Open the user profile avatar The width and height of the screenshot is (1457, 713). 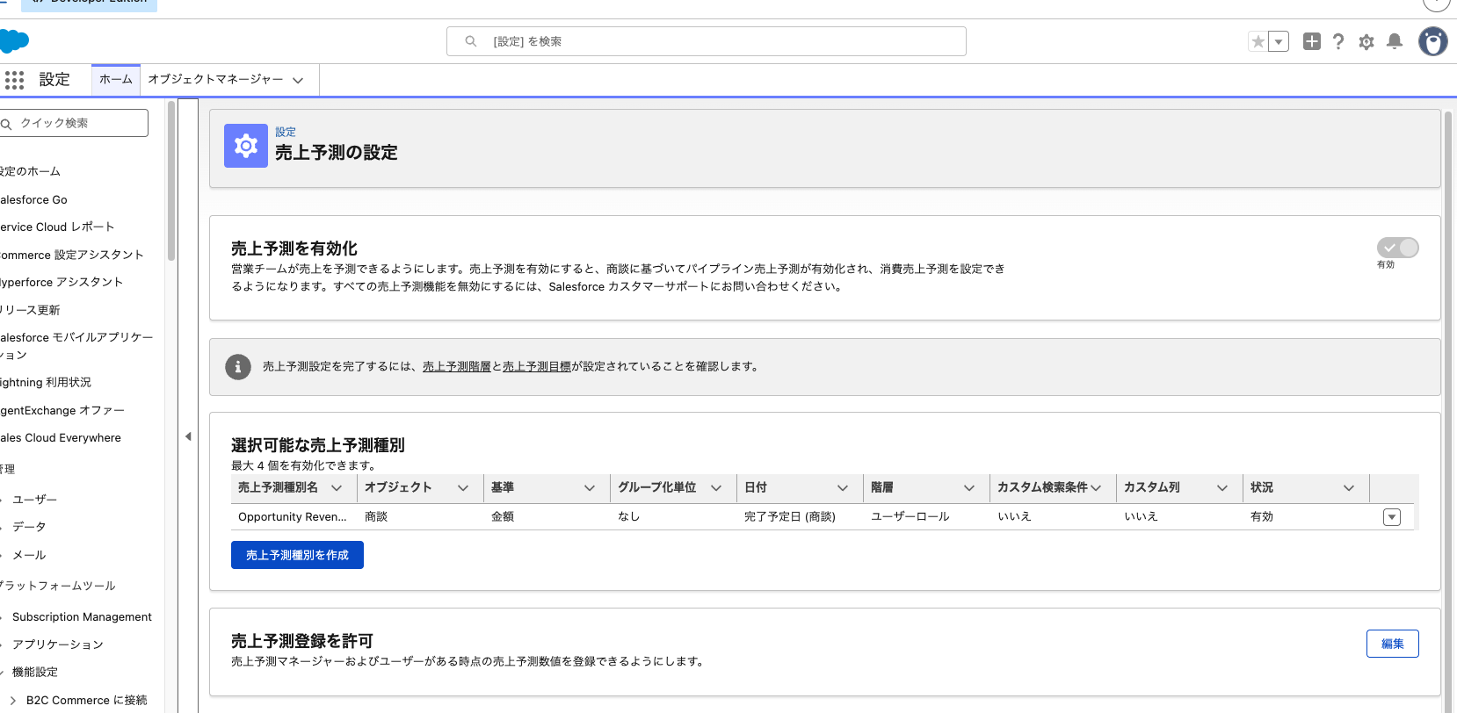coord(1433,41)
